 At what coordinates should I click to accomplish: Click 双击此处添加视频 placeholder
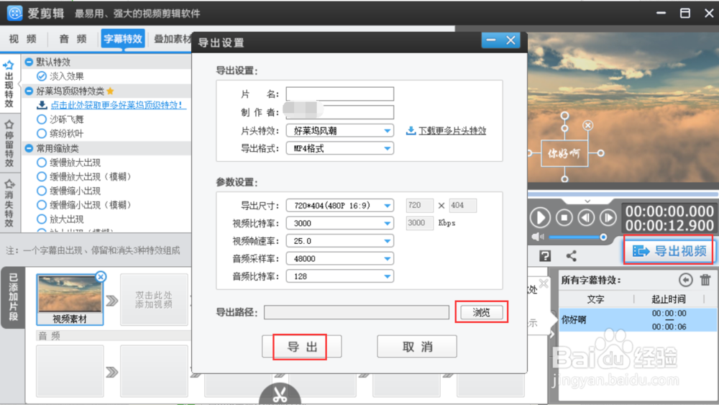coord(154,299)
